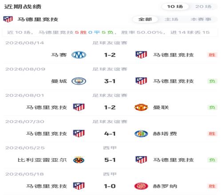222x195 pixels.
Task: Click Atlético crest beside header team name
Action: (8, 19)
